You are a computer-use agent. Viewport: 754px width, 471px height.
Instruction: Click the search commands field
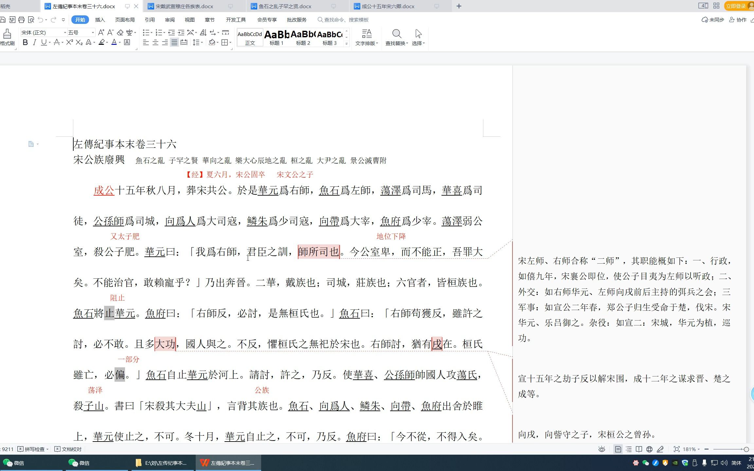[343, 20]
